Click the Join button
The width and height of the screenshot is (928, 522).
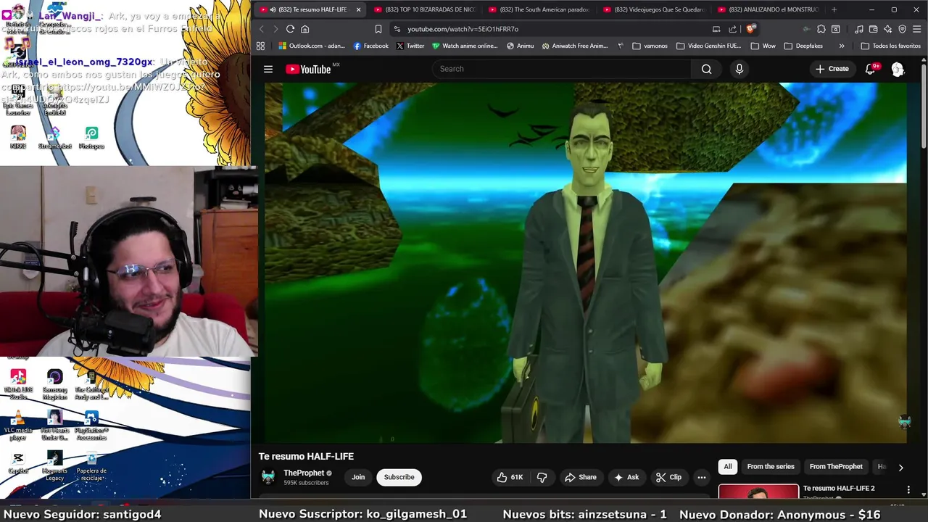click(358, 477)
